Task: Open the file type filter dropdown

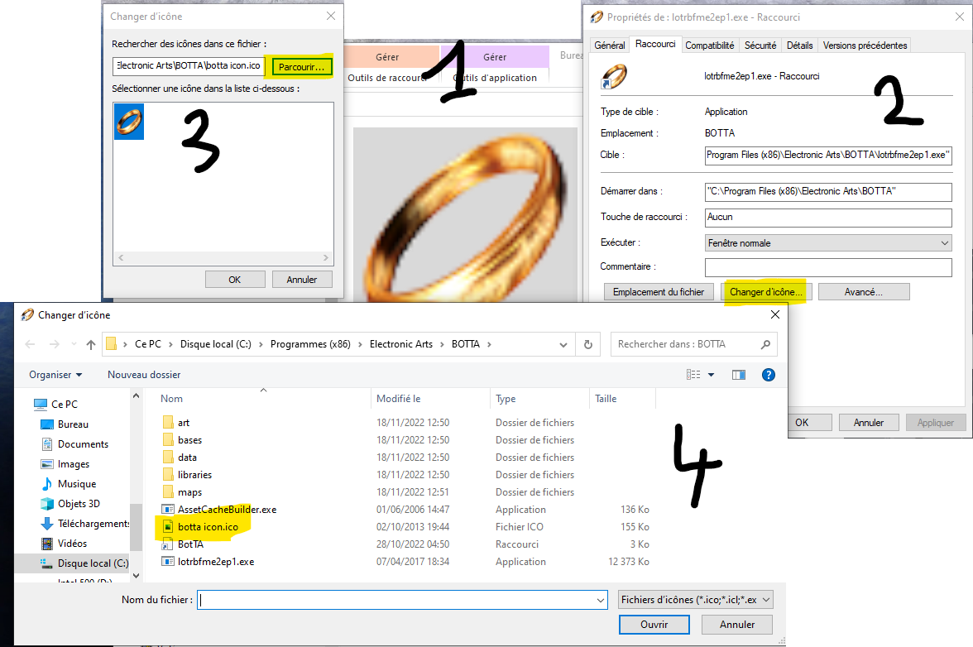Action: click(696, 600)
